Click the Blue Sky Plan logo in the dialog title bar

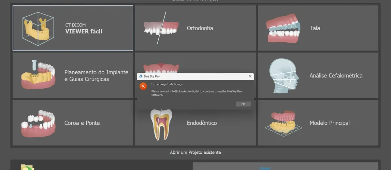coord(141,76)
